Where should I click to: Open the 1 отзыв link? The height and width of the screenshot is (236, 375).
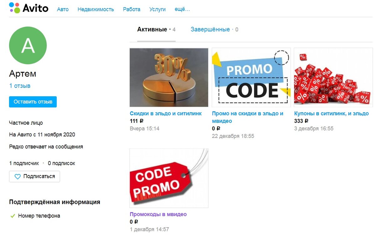(20, 86)
